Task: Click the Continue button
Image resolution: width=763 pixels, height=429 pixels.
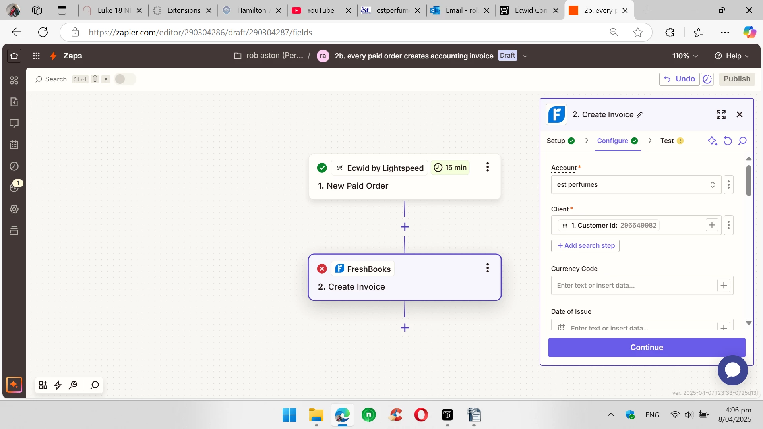Action: (x=647, y=347)
